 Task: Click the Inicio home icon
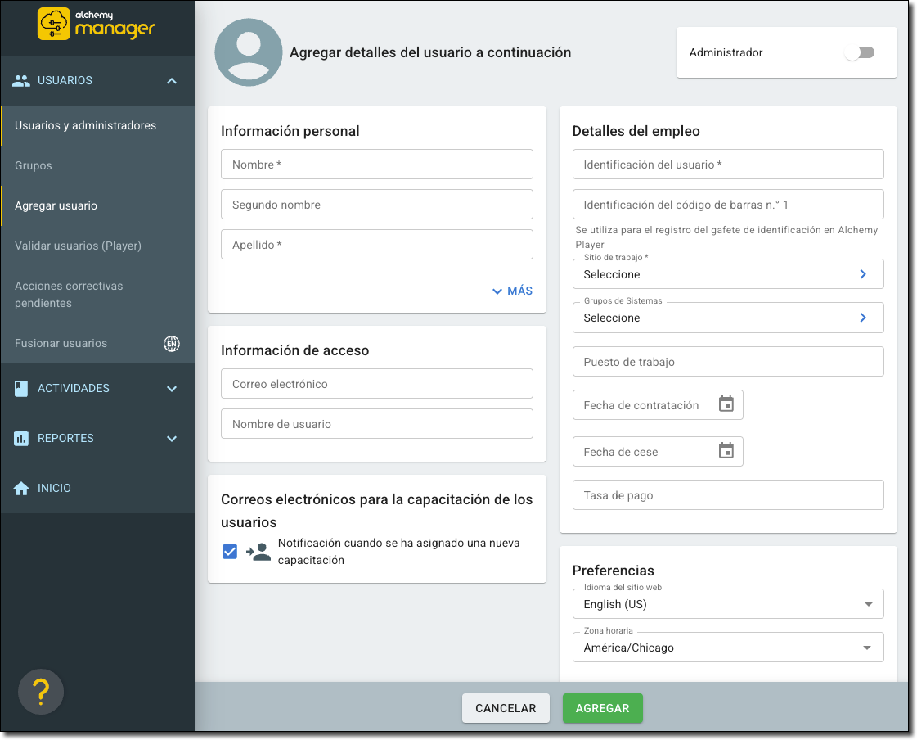(21, 488)
